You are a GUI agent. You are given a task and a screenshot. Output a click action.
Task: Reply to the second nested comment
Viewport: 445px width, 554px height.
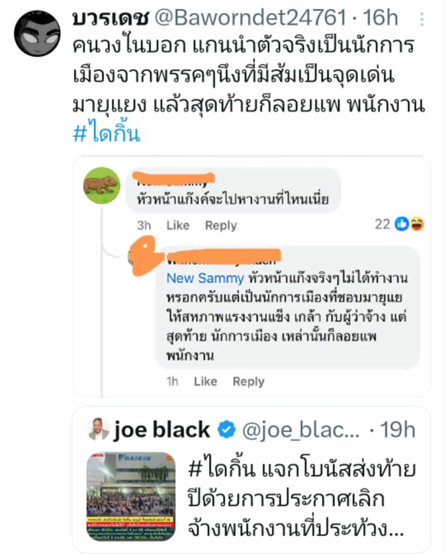(x=248, y=381)
